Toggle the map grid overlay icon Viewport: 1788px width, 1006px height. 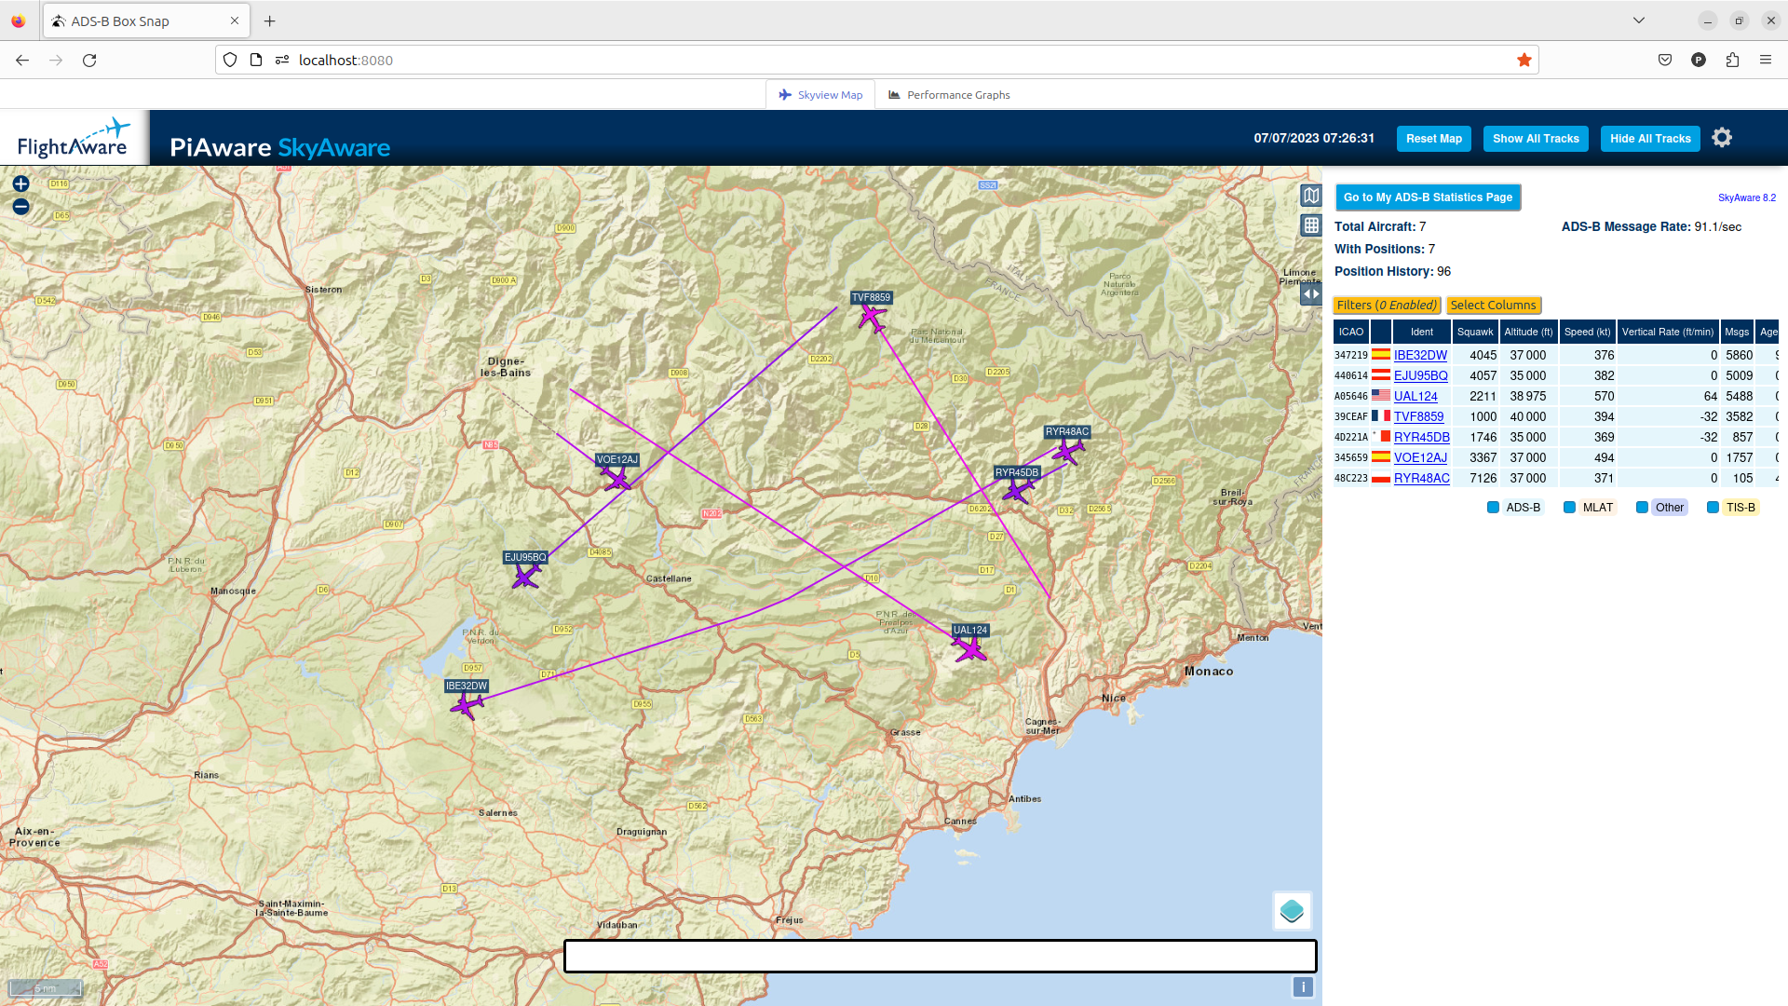(x=1311, y=225)
